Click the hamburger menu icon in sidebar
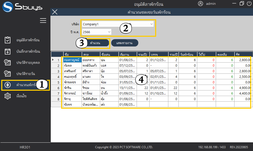Viewport: 253px width, 151px height. pos(43,21)
